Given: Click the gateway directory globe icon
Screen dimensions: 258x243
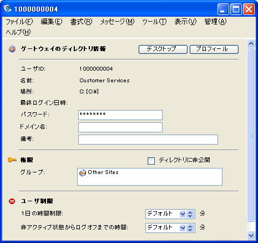Looking at the screenshot, I should click(x=12, y=49).
